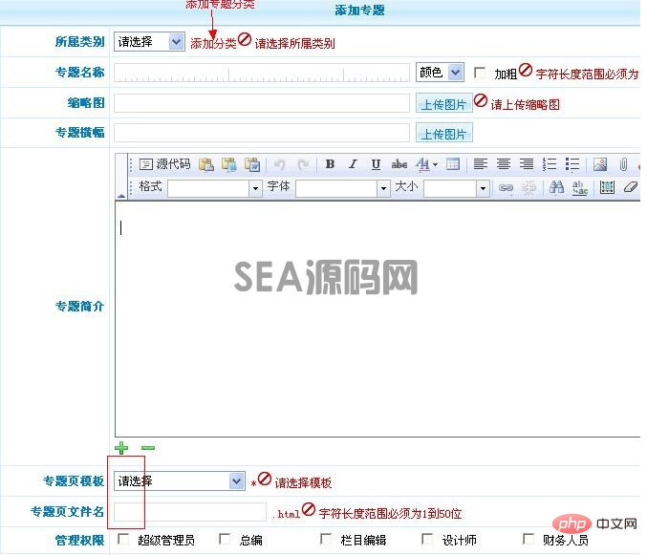
Task: Insert numbered list in editor
Action: [x=550, y=164]
